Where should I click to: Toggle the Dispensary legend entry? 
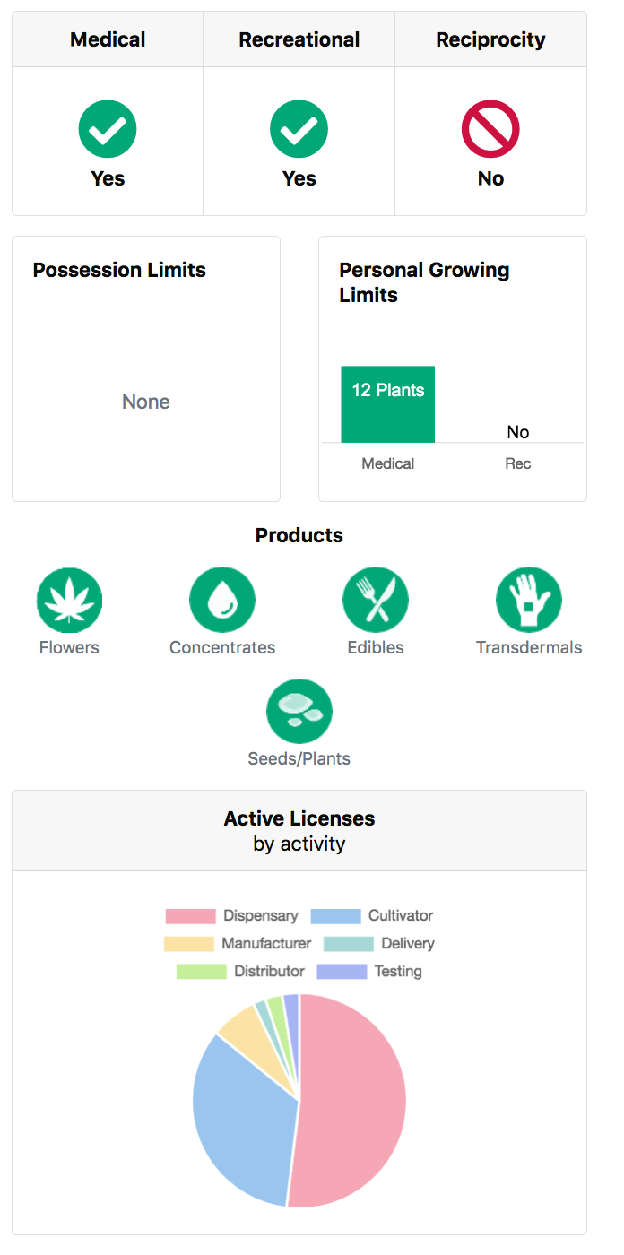pyautogui.click(x=232, y=916)
